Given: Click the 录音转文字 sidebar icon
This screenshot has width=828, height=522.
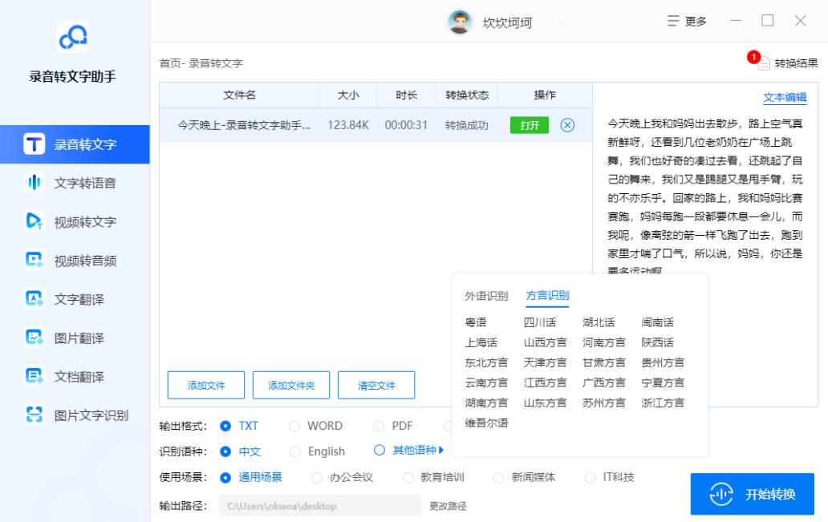Looking at the screenshot, I should [34, 145].
